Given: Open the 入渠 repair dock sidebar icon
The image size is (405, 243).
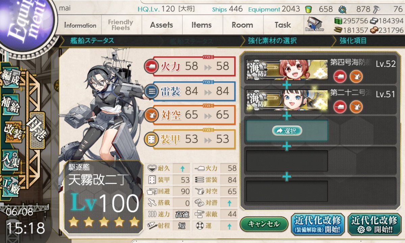Looking at the screenshot, I should click(10, 159).
